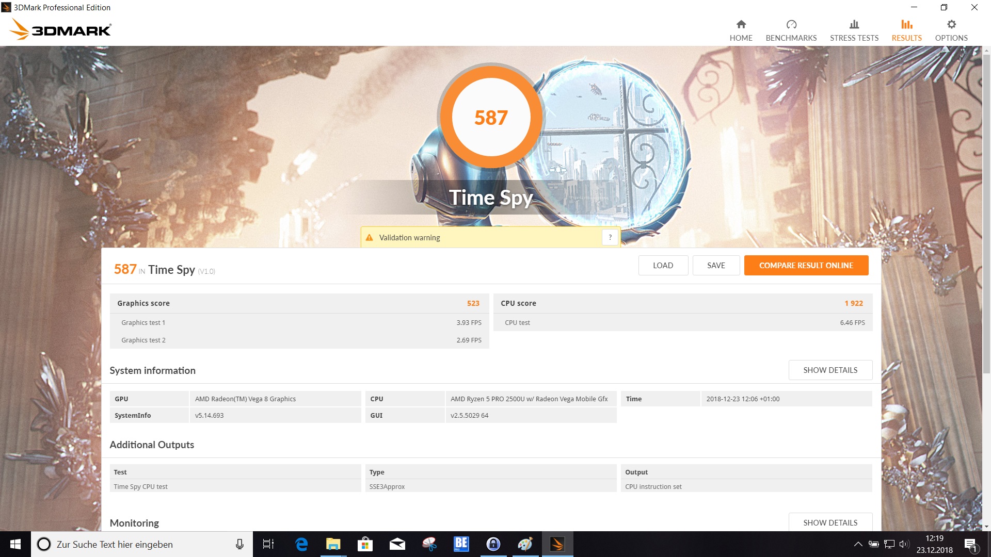Click Compare Result Online button
The width and height of the screenshot is (991, 557).
[806, 265]
